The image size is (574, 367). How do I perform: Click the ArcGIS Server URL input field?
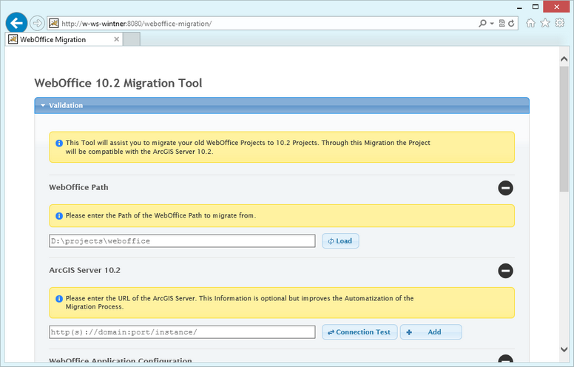pyautogui.click(x=182, y=332)
